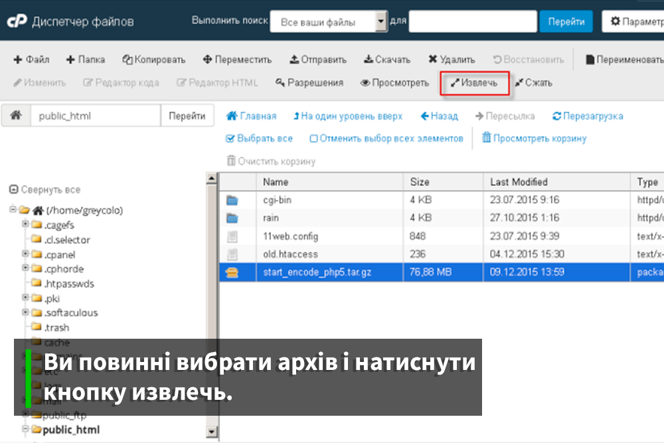This screenshot has width=664, height=443.
Task: Click the 11web.config file icon
Action: [232, 236]
